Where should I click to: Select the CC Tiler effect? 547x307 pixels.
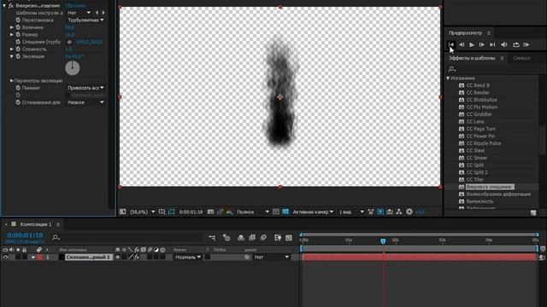click(x=475, y=180)
